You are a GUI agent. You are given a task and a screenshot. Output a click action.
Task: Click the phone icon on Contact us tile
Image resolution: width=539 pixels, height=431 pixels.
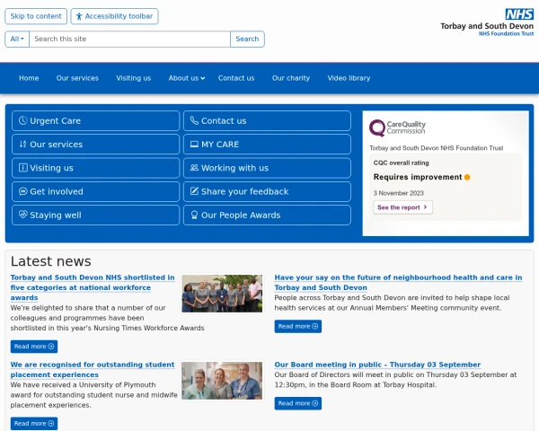click(194, 120)
